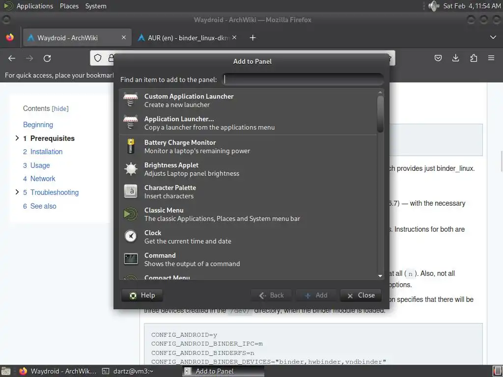Switch to dartz@vm3 terminal taskbar window
Viewport: 503px width, 377px height.
127,371
